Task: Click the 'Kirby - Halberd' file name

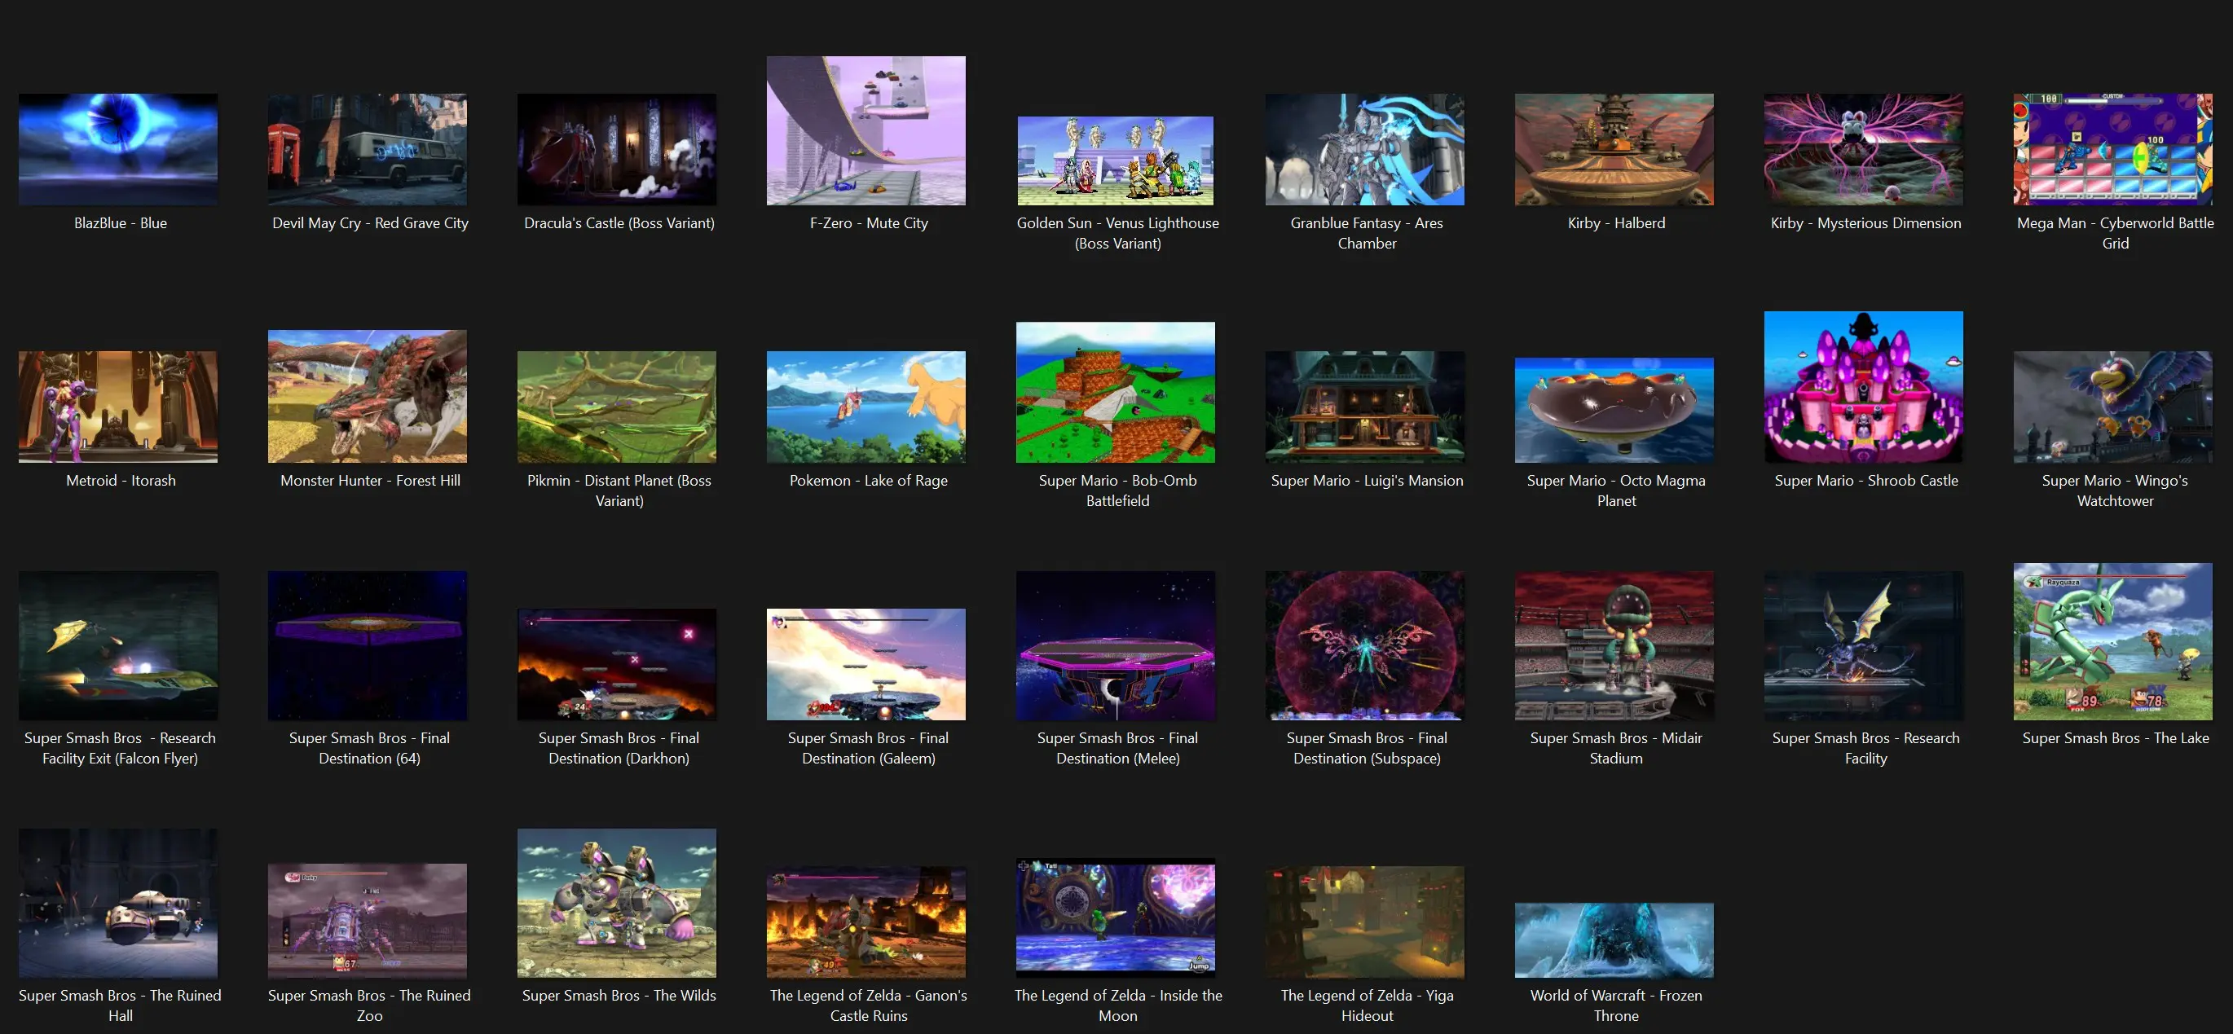Action: point(1617,222)
